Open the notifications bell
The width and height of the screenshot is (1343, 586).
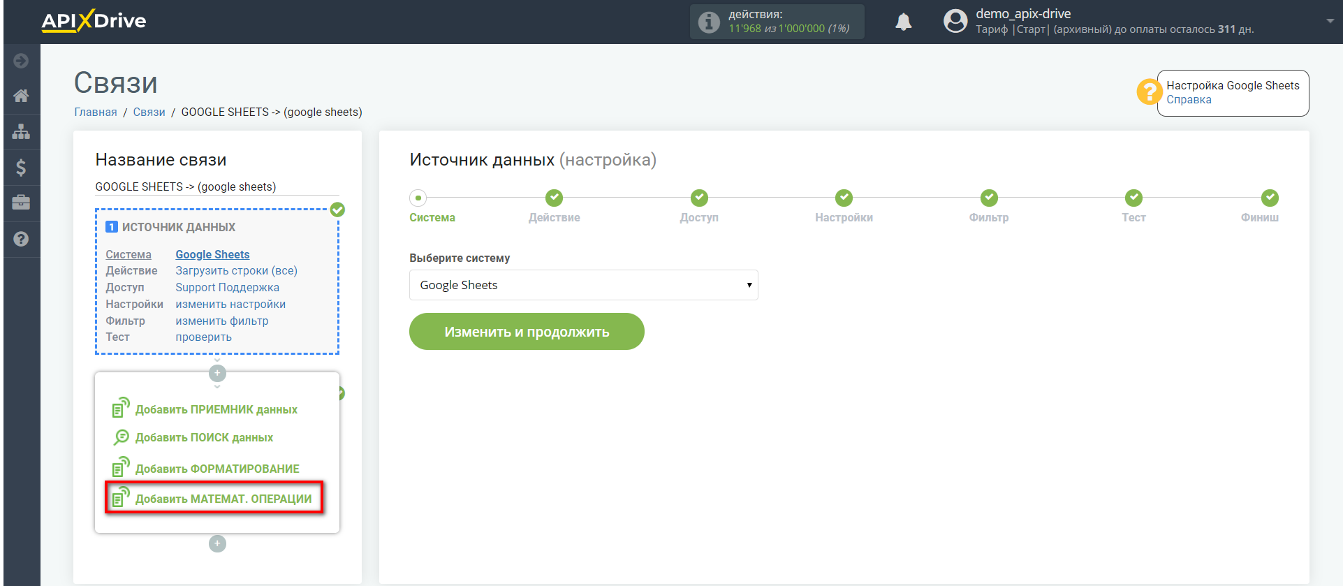click(x=904, y=22)
